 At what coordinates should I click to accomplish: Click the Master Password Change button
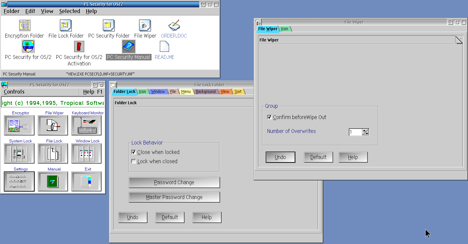point(174,197)
